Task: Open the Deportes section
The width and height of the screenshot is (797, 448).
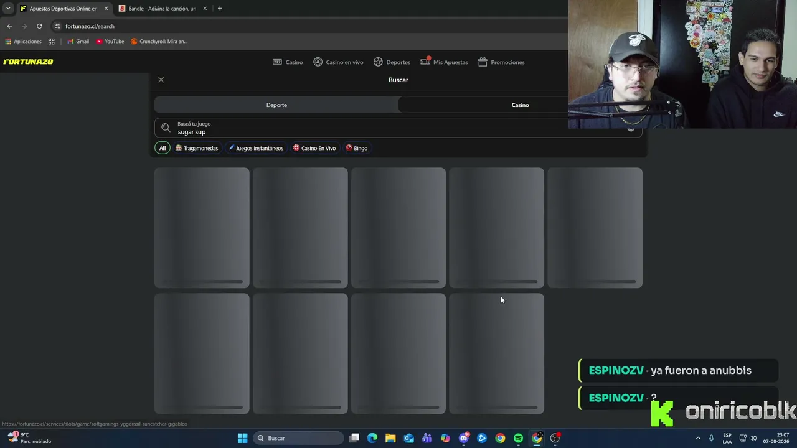Action: (x=392, y=62)
